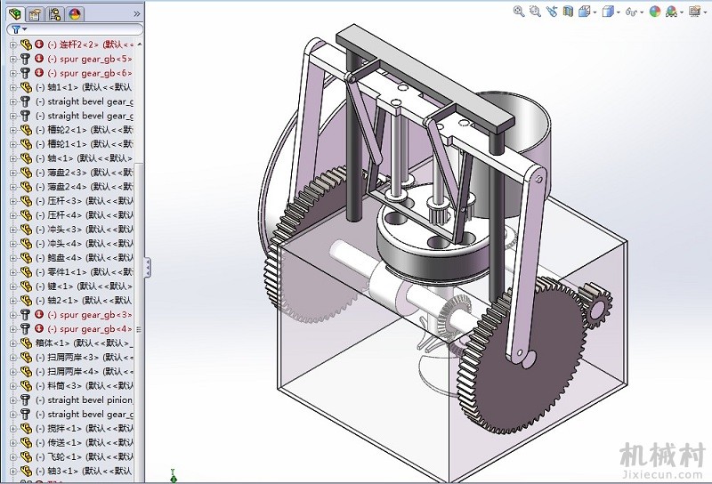This screenshot has width=712, height=484.
Task: Click the scroll-up arrow of the tree
Action: [139, 44]
